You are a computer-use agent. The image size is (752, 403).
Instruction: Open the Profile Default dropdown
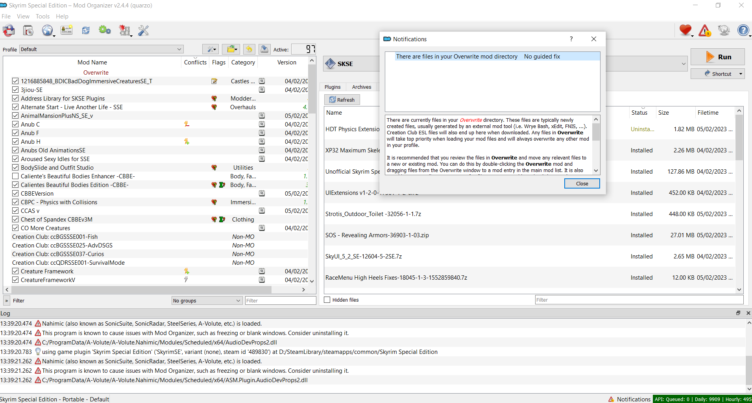[x=102, y=49]
